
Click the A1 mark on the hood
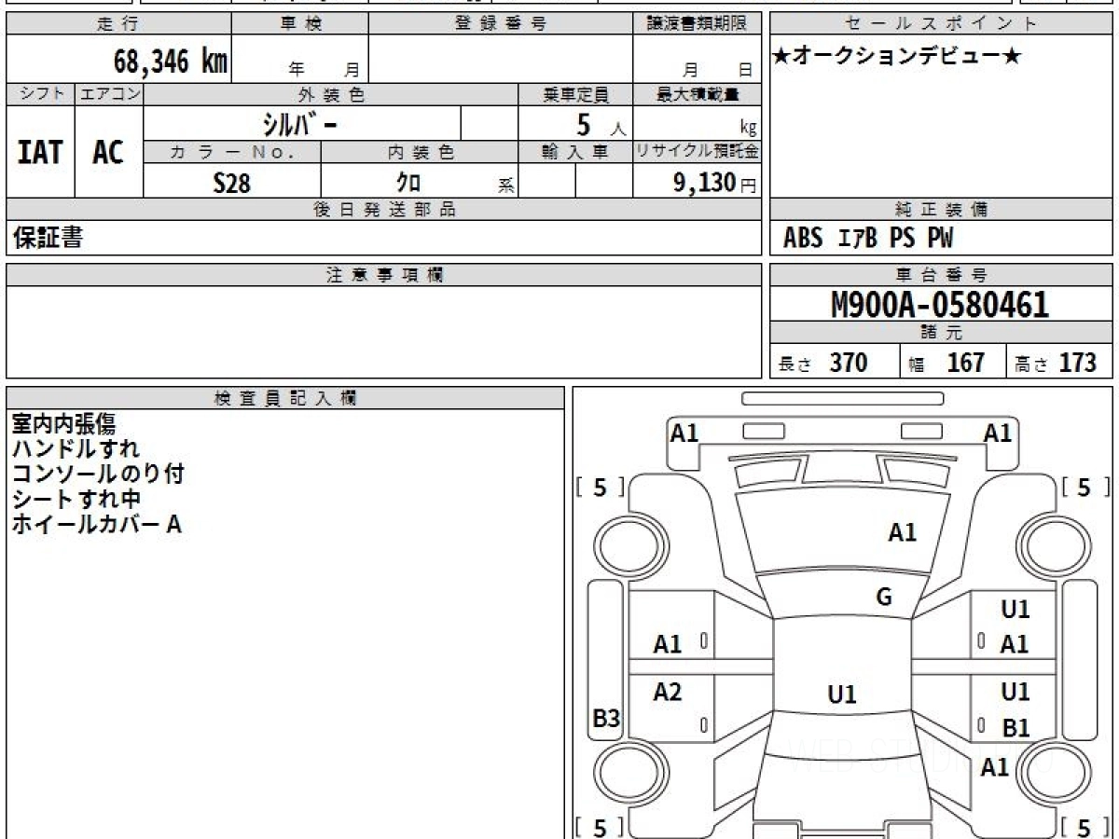(x=902, y=533)
